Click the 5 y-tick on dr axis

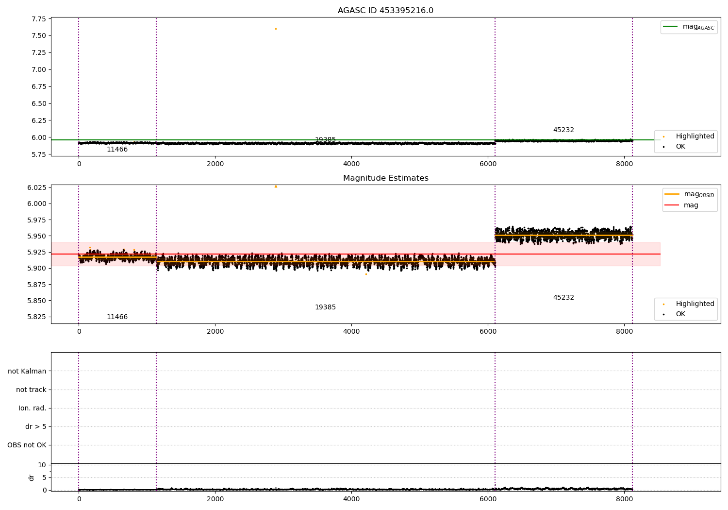coord(44,478)
